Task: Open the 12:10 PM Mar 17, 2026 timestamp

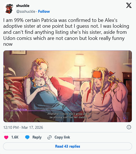Action: (23, 127)
